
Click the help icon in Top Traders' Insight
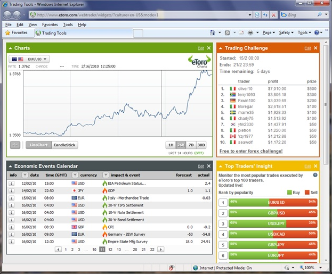315,175
